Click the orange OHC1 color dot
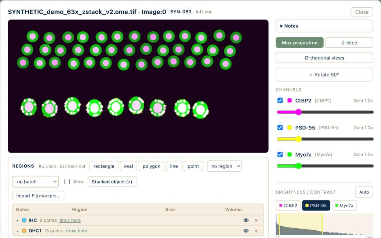Screen dimensions: 381x238 24,231
